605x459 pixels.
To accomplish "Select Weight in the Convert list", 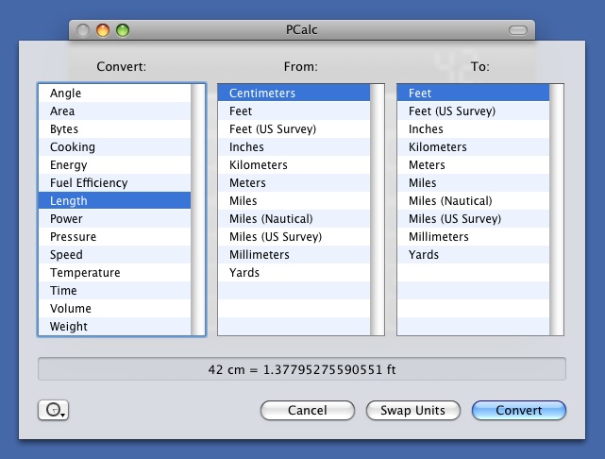I will 69,327.
